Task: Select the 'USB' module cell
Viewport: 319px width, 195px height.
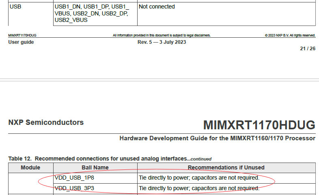Action: (31, 14)
